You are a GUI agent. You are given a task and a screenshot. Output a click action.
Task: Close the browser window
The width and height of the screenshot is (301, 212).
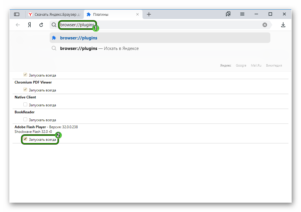pos(284,14)
